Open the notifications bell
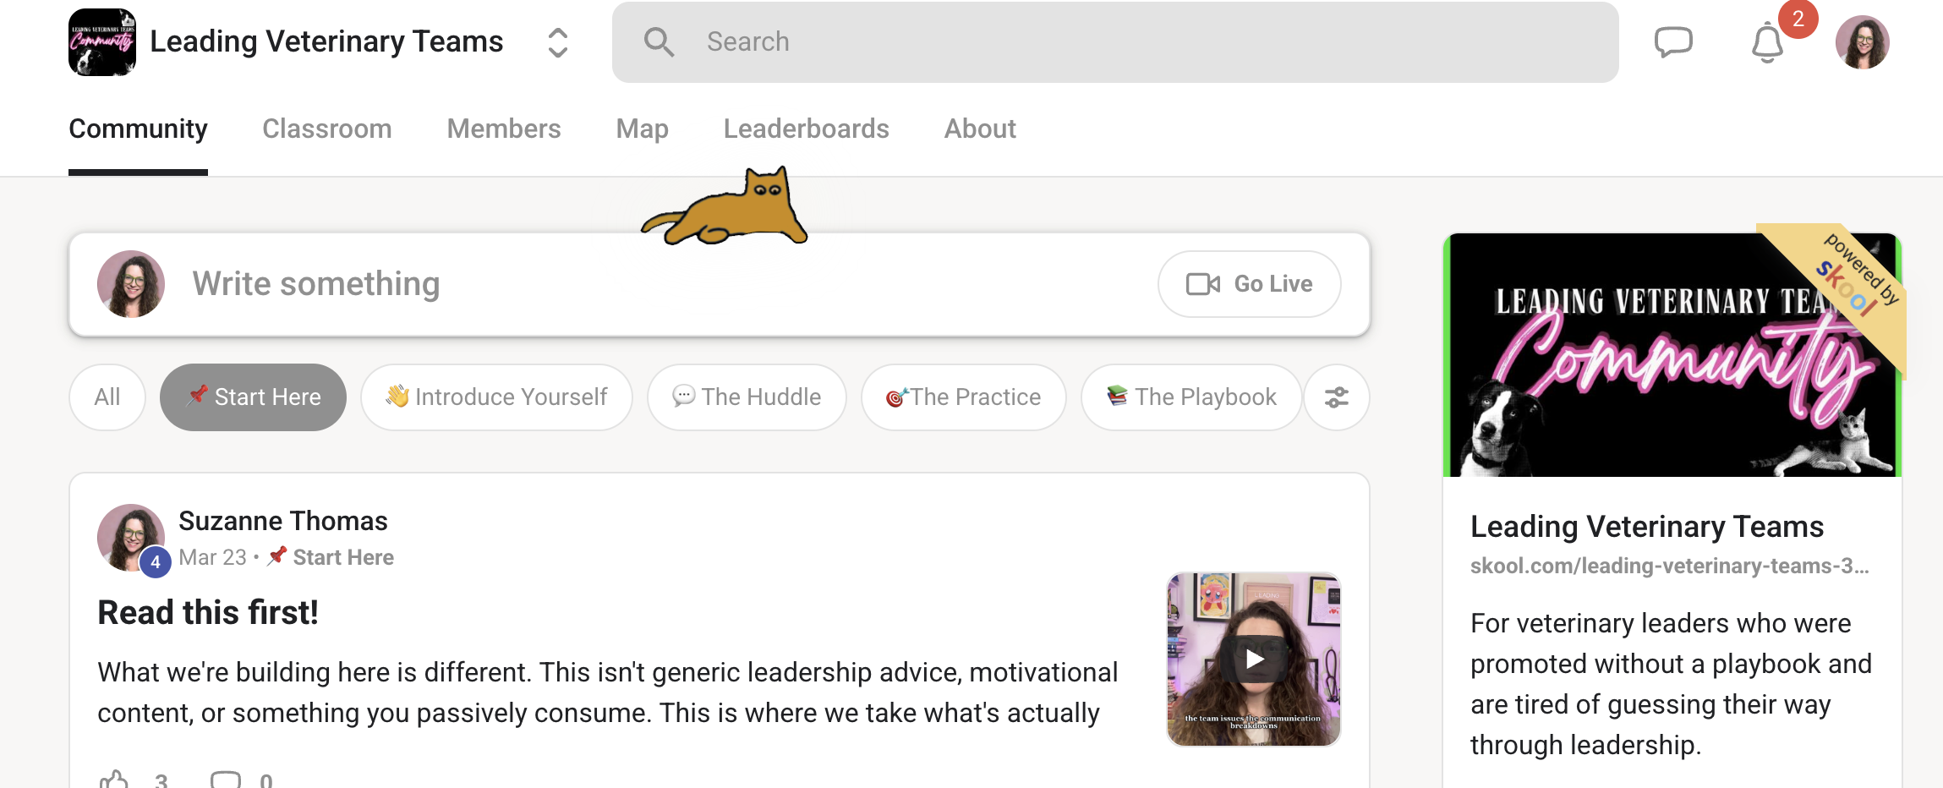Screen dimensions: 1943x788 pyautogui.click(x=1767, y=42)
